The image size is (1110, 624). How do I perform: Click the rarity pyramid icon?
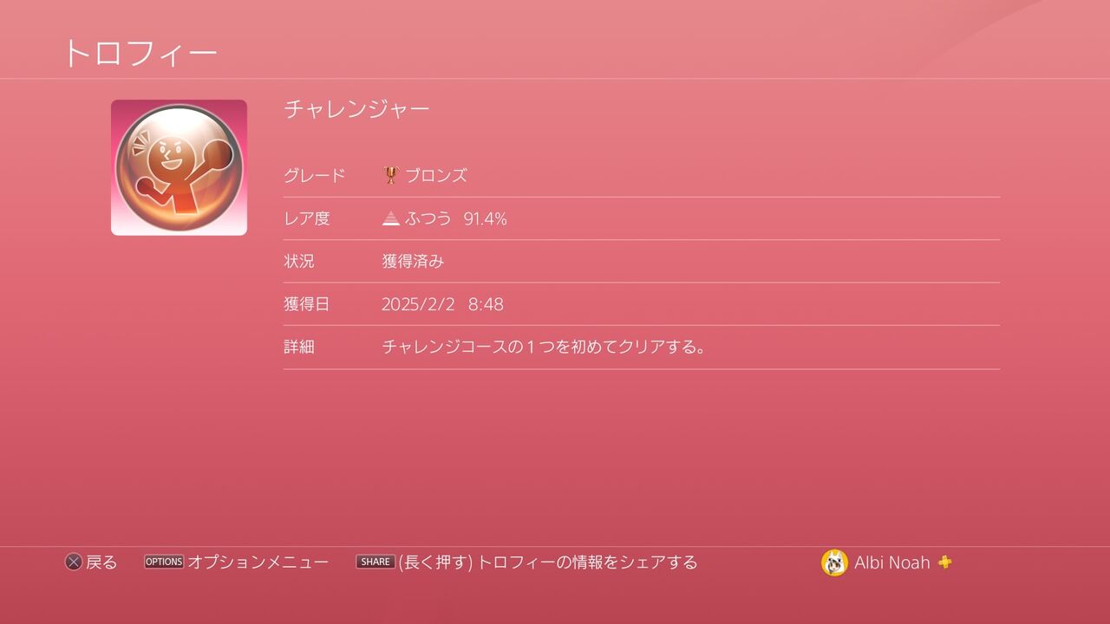[x=391, y=218]
